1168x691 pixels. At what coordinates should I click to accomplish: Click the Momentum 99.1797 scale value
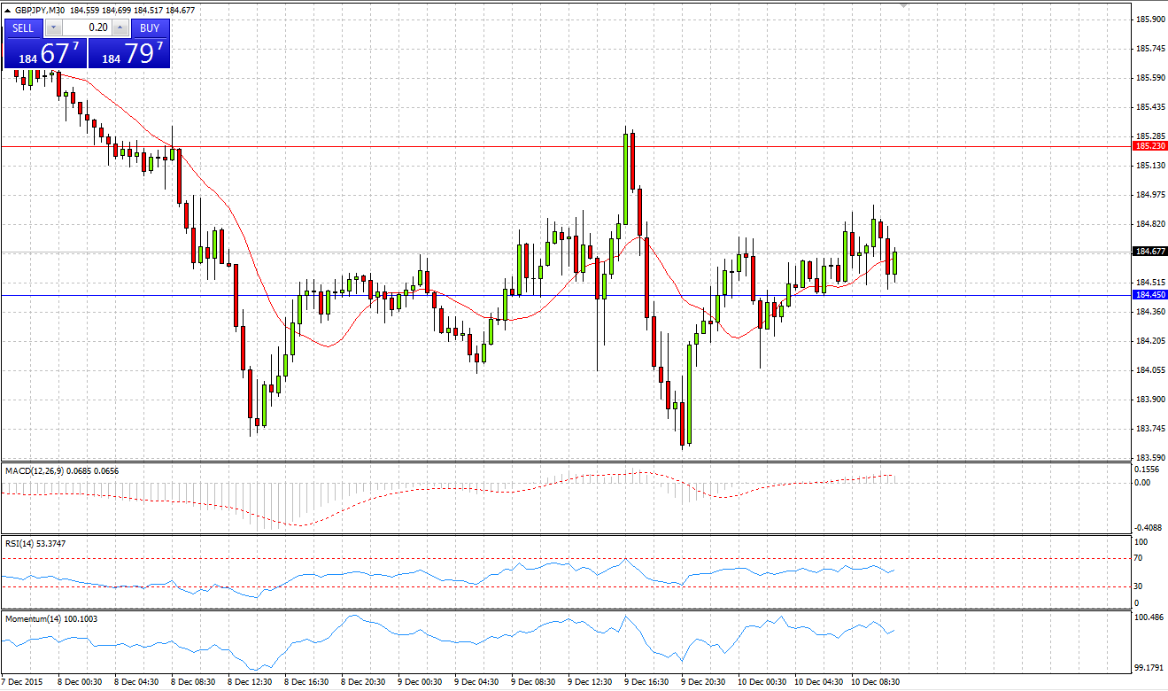click(1149, 668)
